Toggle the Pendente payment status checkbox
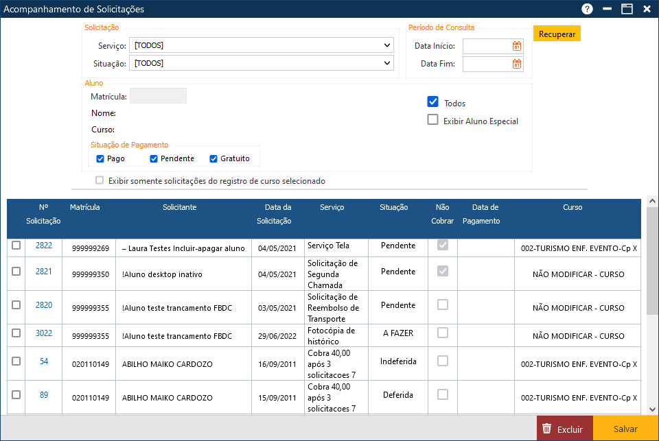 click(x=154, y=159)
